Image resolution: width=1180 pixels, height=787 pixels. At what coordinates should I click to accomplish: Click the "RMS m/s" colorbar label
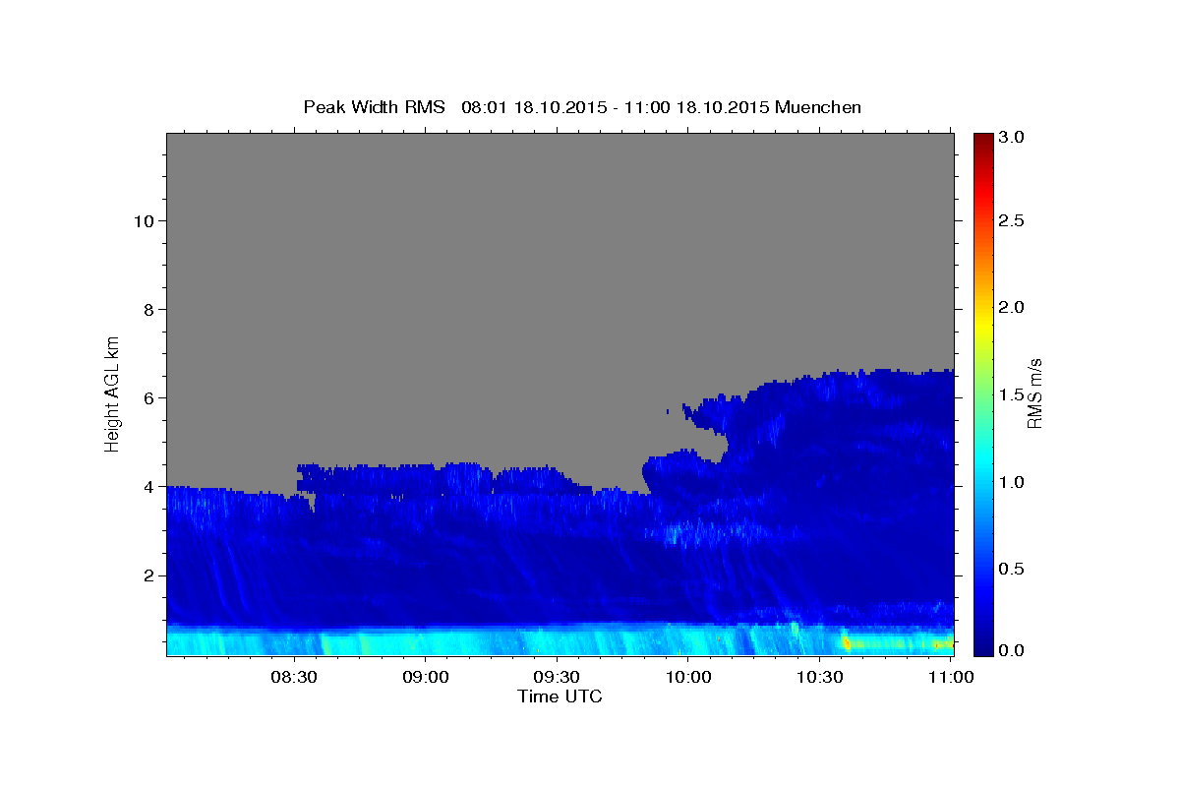click(1033, 393)
